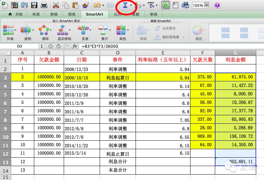
Task: Click the Filter funnel icon
Action: pos(151,5)
